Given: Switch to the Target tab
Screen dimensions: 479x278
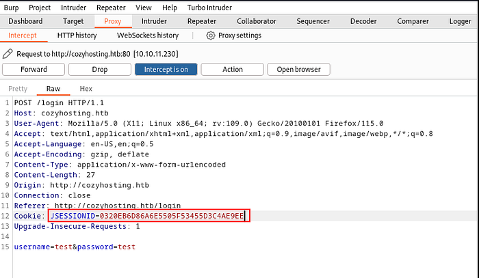Looking at the screenshot, I should click(x=73, y=21).
